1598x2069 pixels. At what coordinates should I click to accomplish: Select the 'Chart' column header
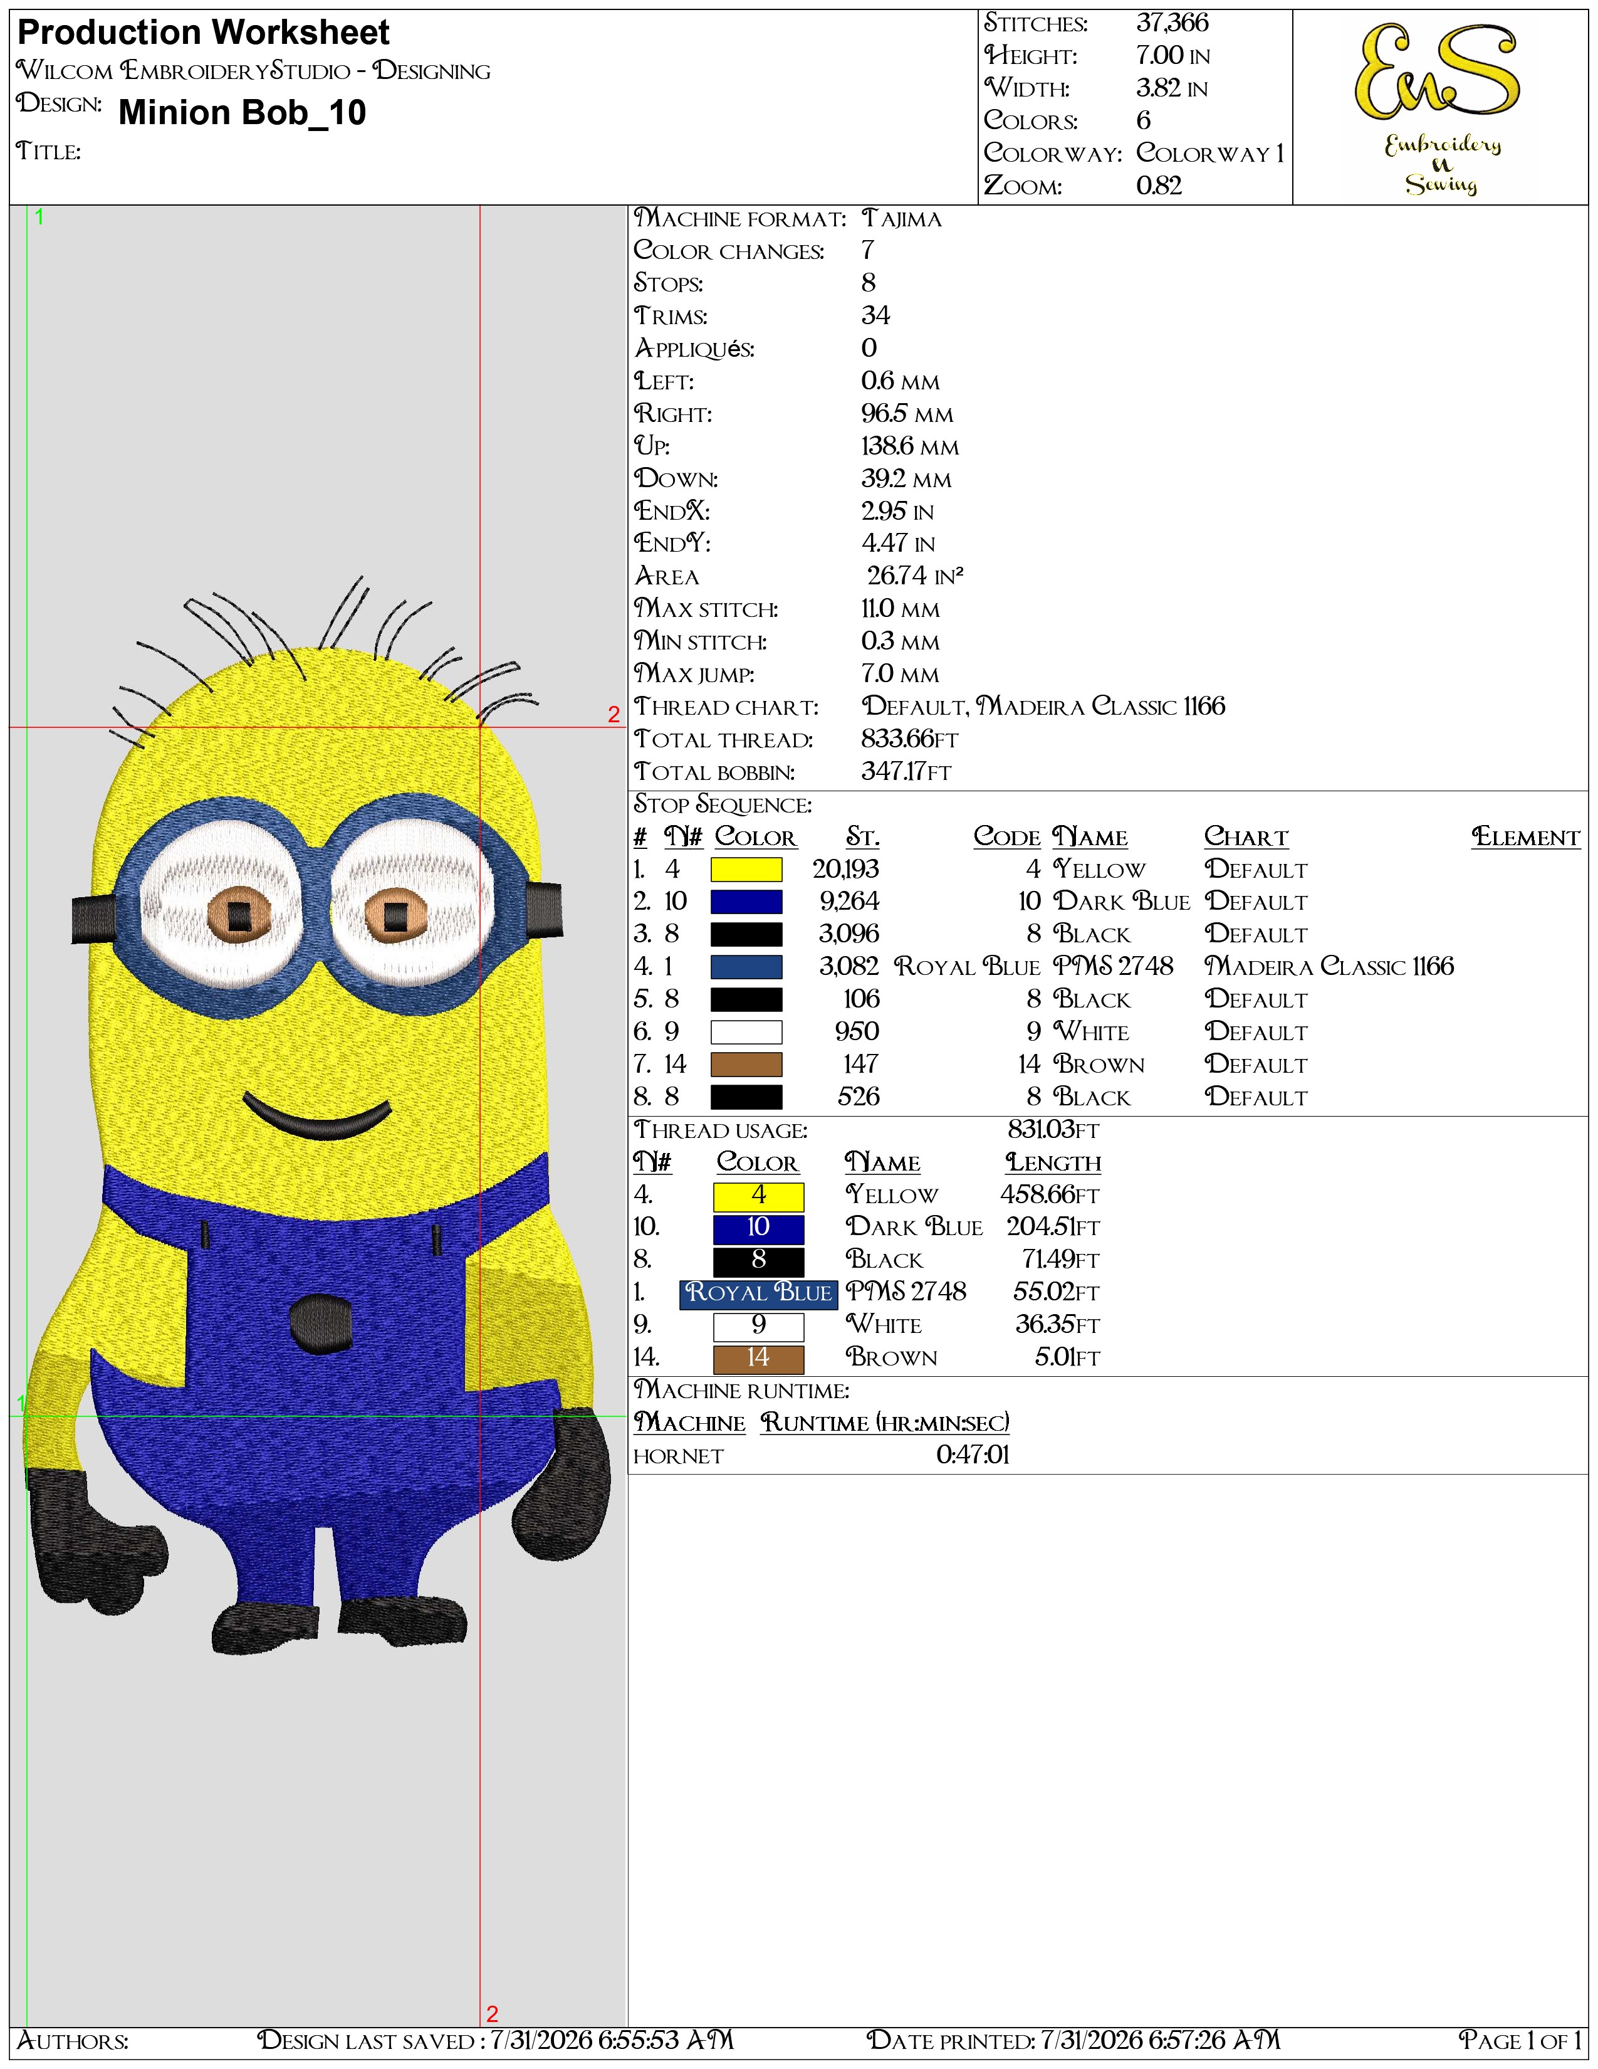tap(1246, 838)
